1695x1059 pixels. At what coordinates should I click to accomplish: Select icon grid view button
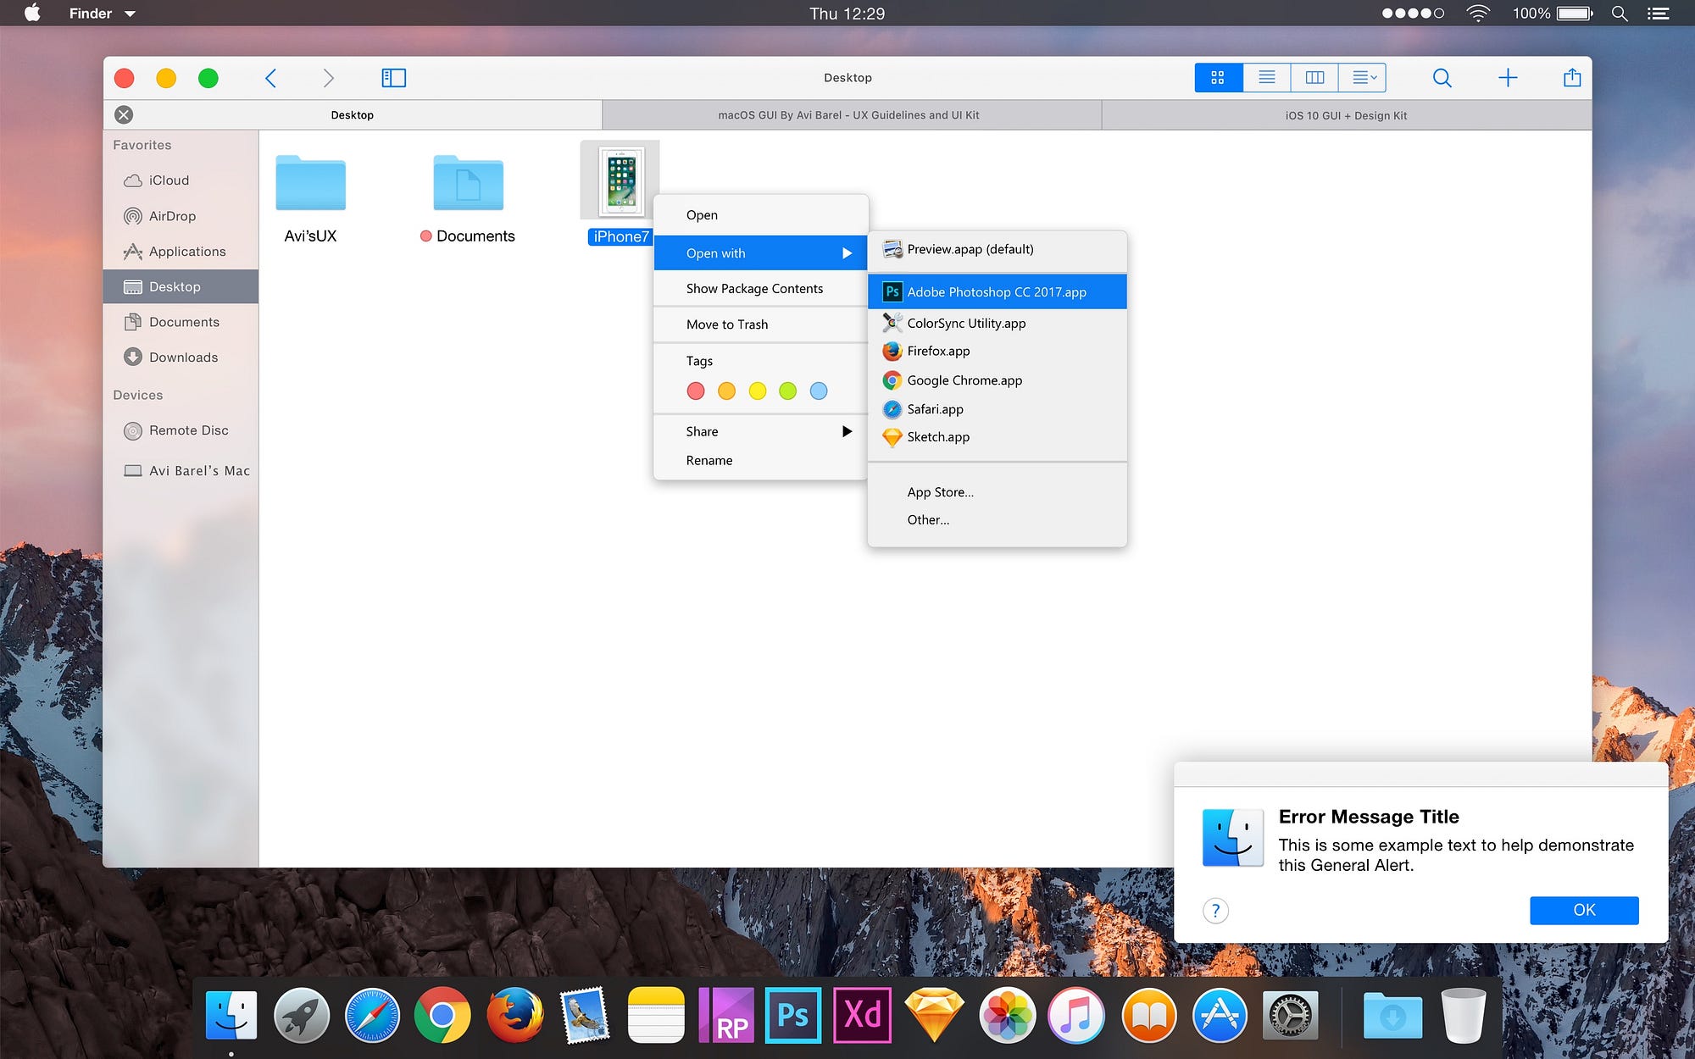(x=1218, y=78)
